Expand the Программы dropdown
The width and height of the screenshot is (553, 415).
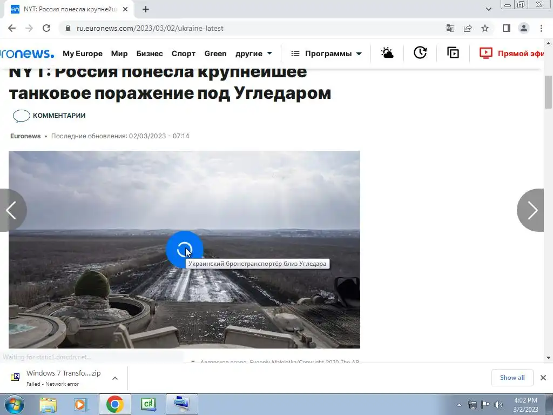[x=326, y=53]
